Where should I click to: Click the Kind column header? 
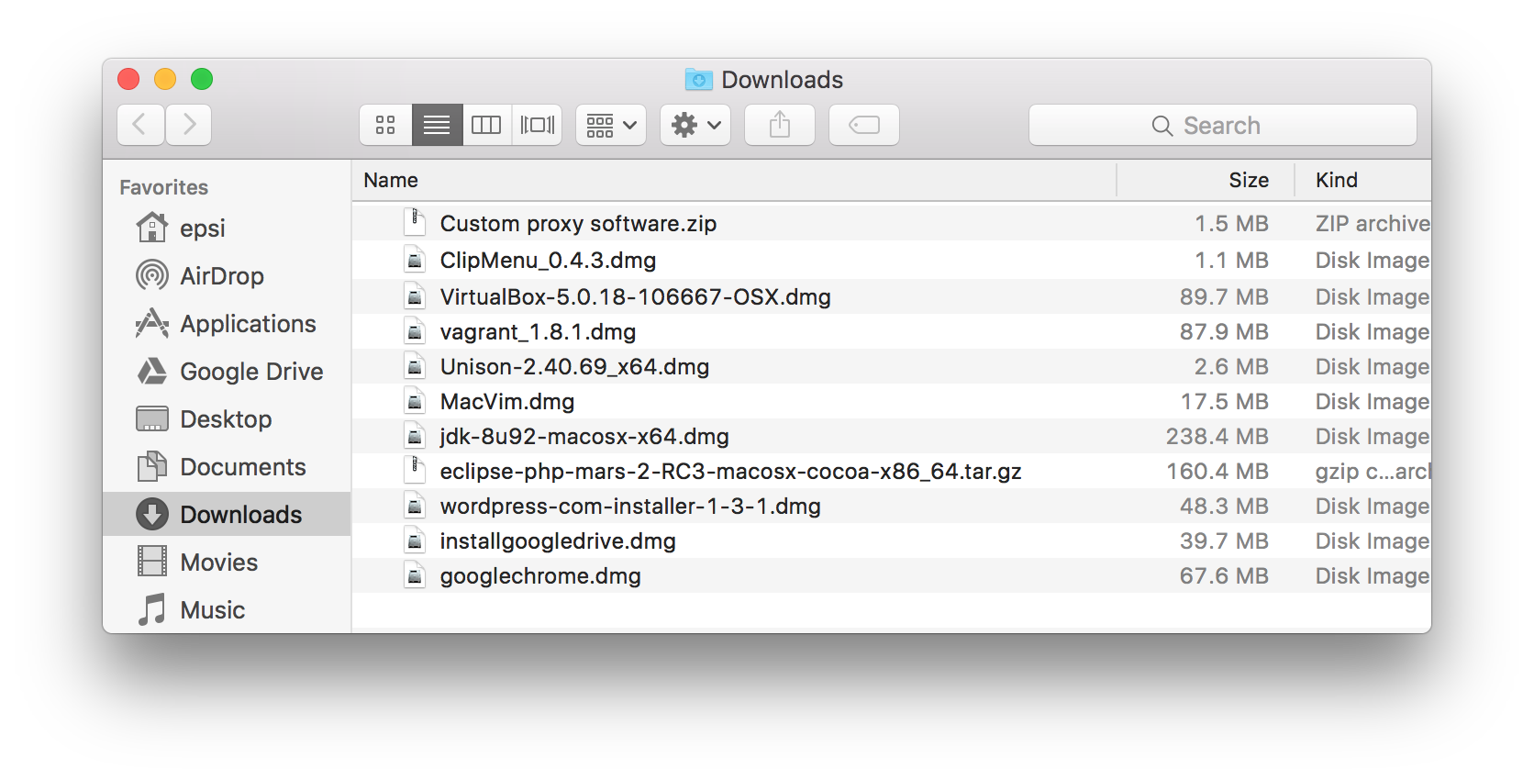click(1337, 181)
